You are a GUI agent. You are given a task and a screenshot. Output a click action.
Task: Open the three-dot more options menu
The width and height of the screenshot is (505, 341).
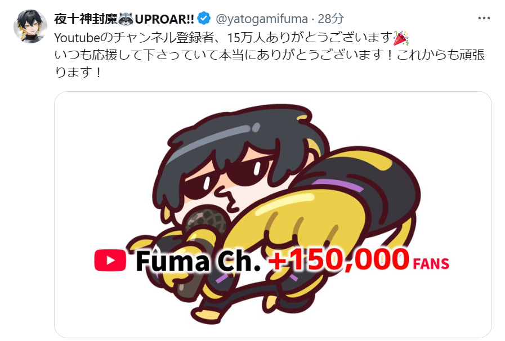coord(484,19)
